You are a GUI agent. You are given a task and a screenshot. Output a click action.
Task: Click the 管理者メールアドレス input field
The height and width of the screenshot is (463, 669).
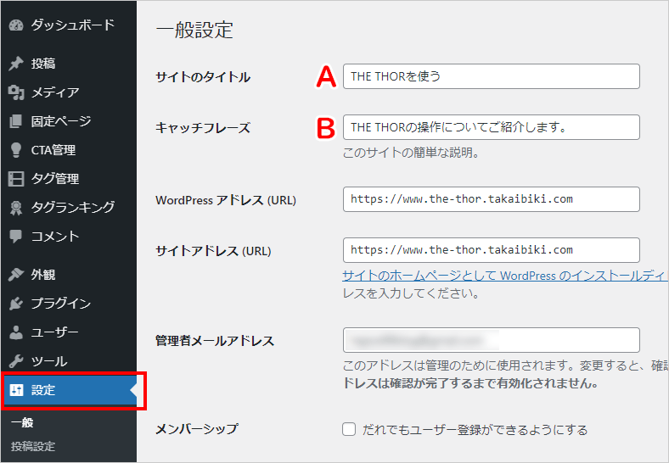point(491,340)
